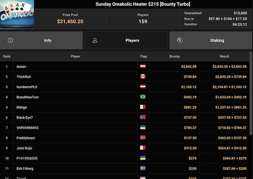Open player VARVARMAKS row
Screen dimensions: 253x179
coord(28,128)
